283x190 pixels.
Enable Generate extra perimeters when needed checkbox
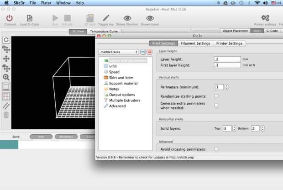coord(216,106)
